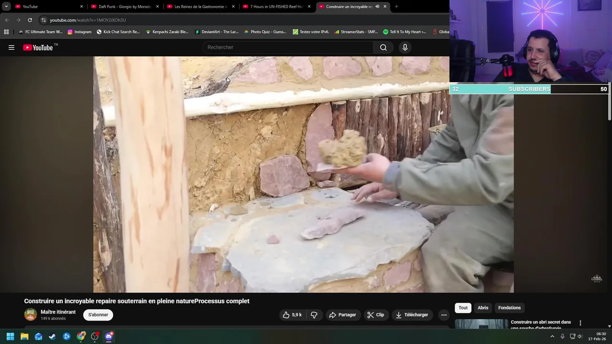The image size is (612, 344).
Task: Create a Clip of the video
Action: tap(376, 315)
